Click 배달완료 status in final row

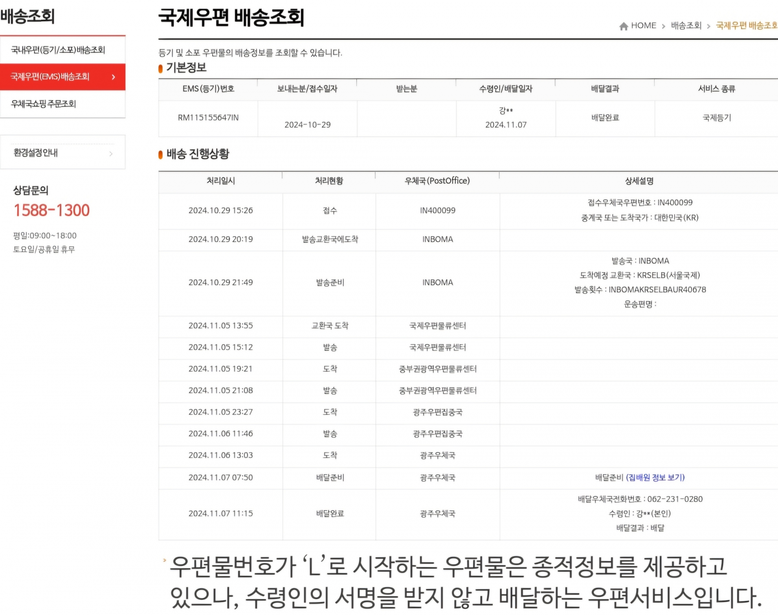point(330,514)
